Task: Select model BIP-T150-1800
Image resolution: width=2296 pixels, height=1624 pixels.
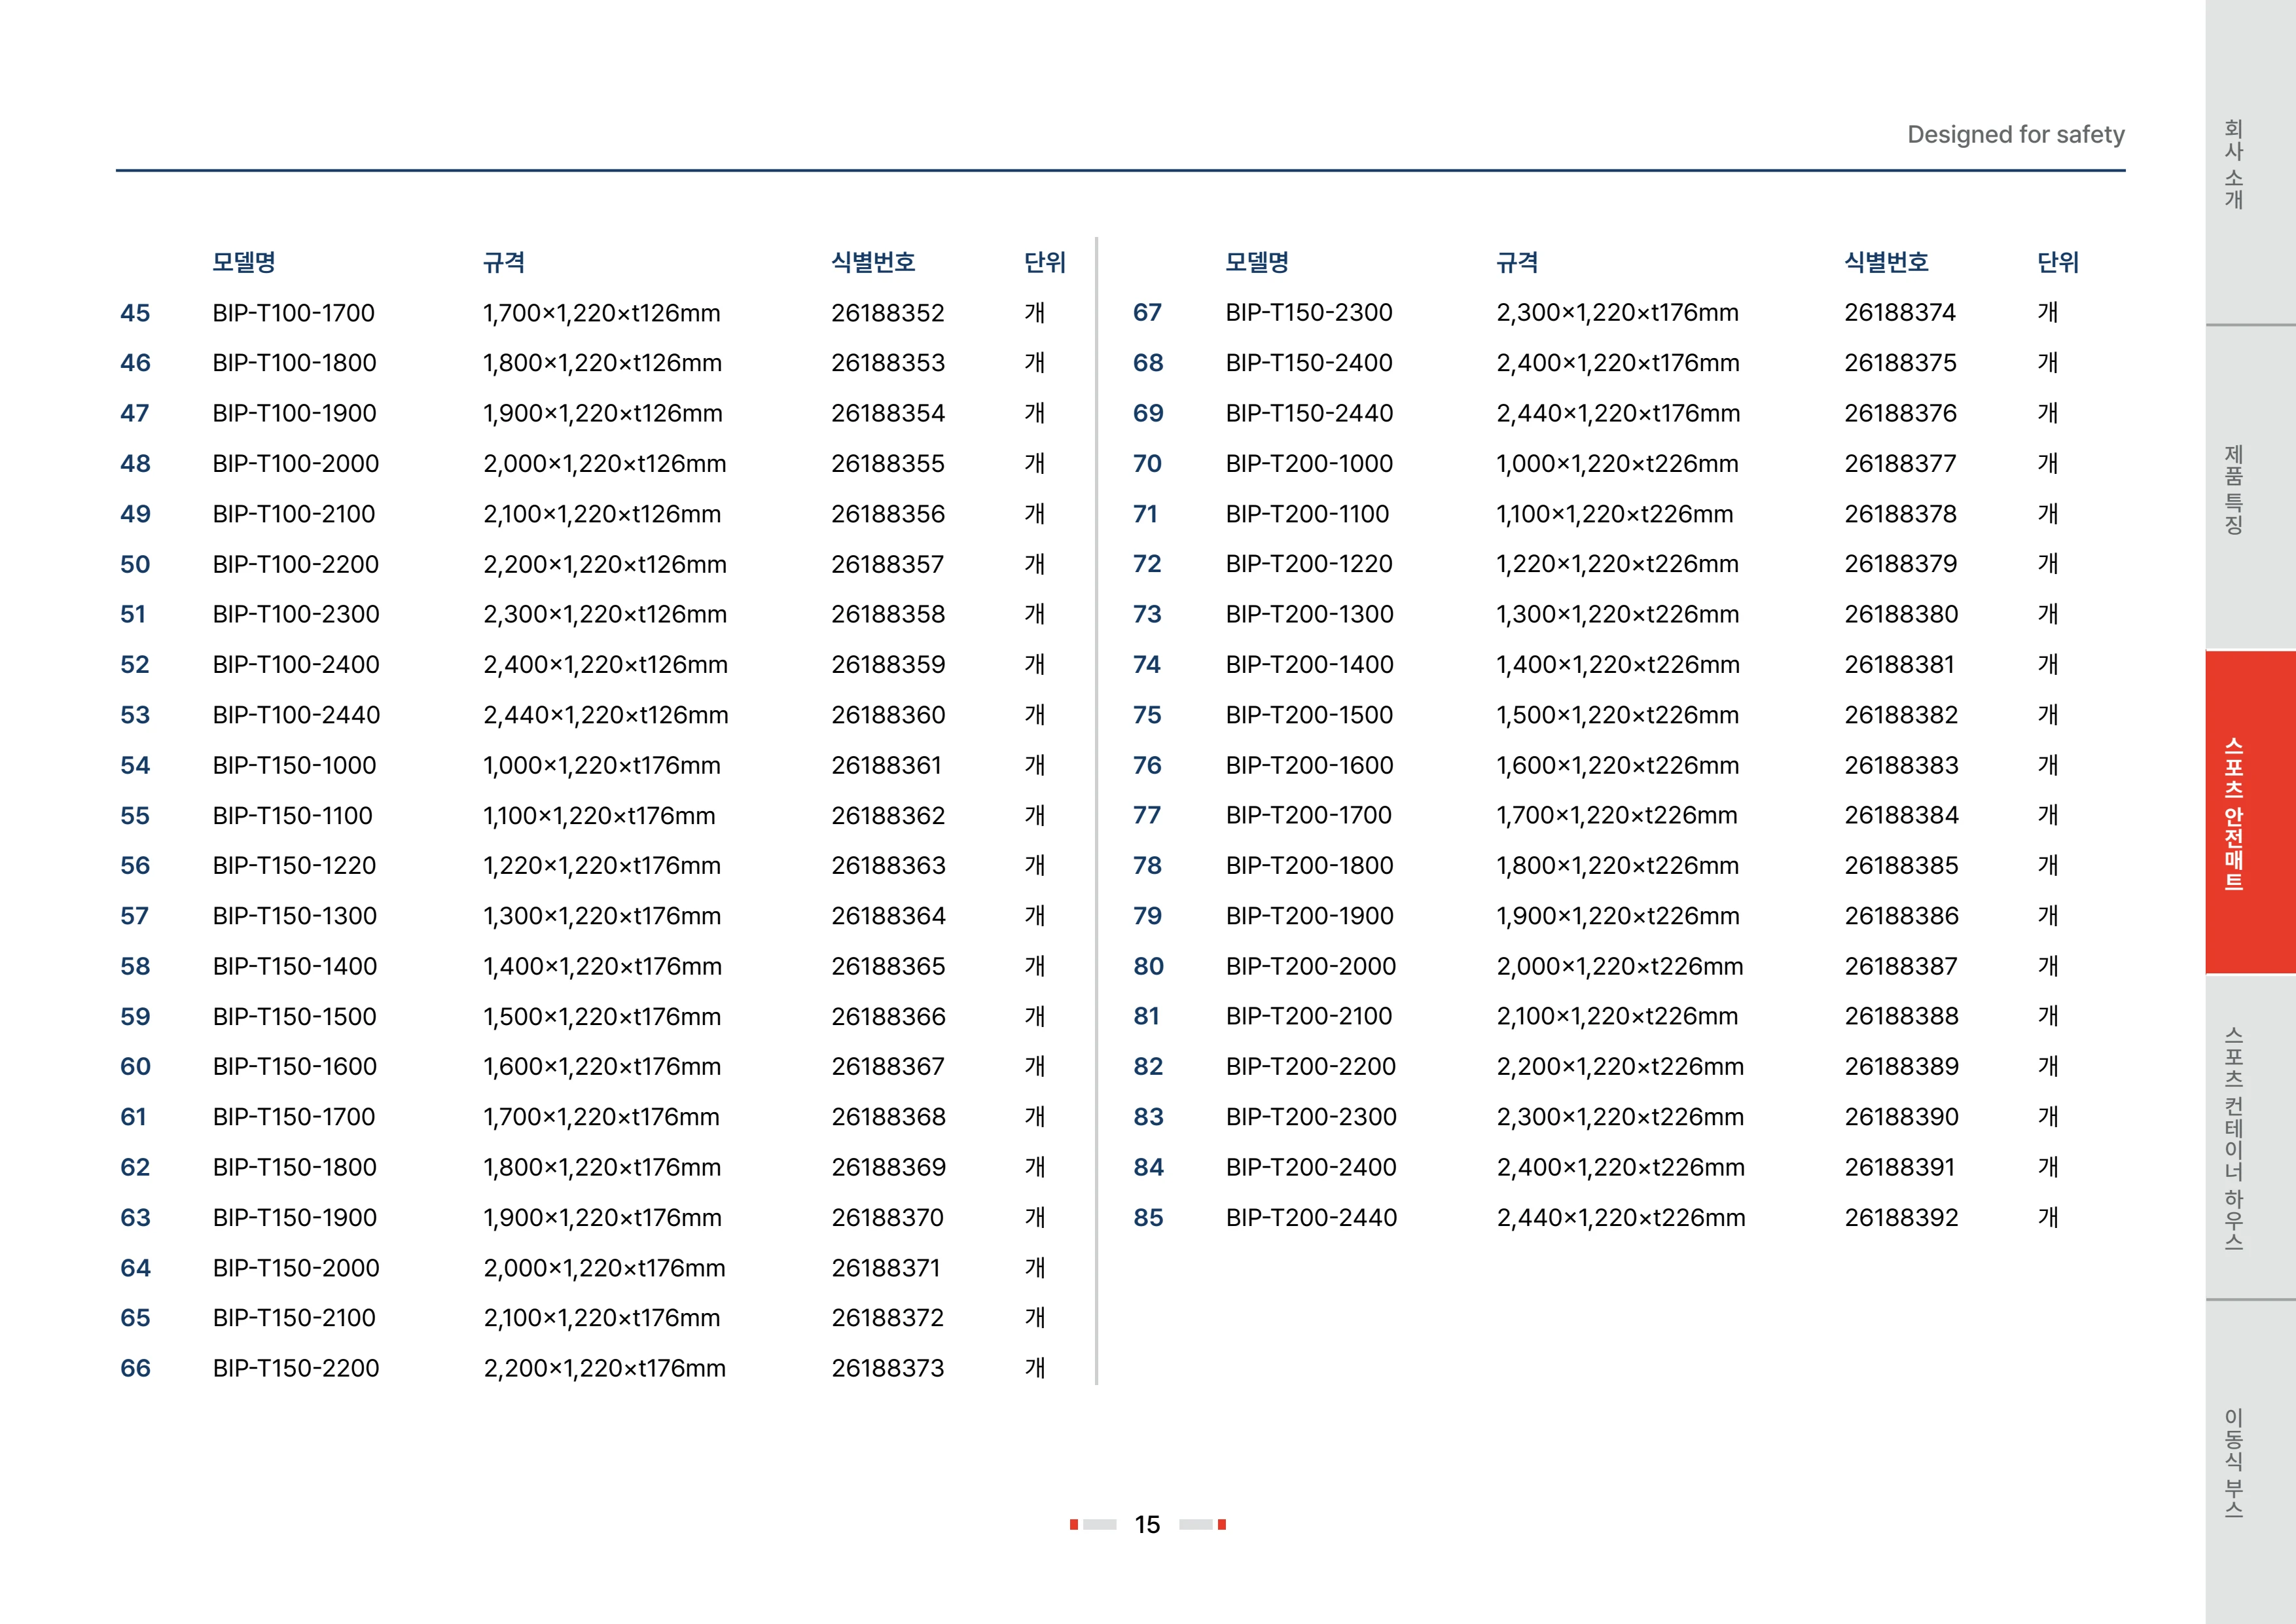Action: (294, 1167)
